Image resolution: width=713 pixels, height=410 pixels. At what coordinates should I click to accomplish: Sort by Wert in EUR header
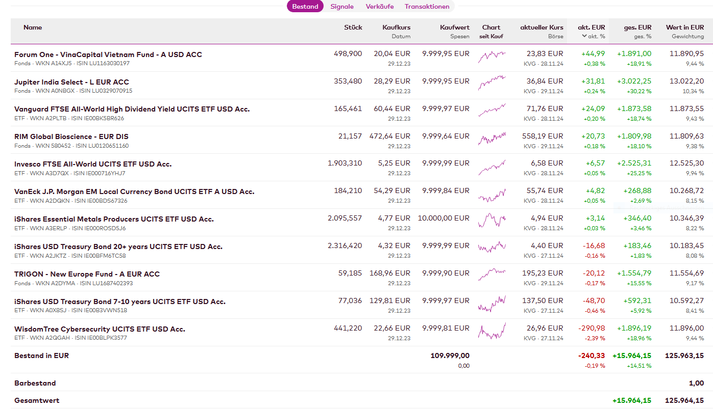click(x=684, y=28)
